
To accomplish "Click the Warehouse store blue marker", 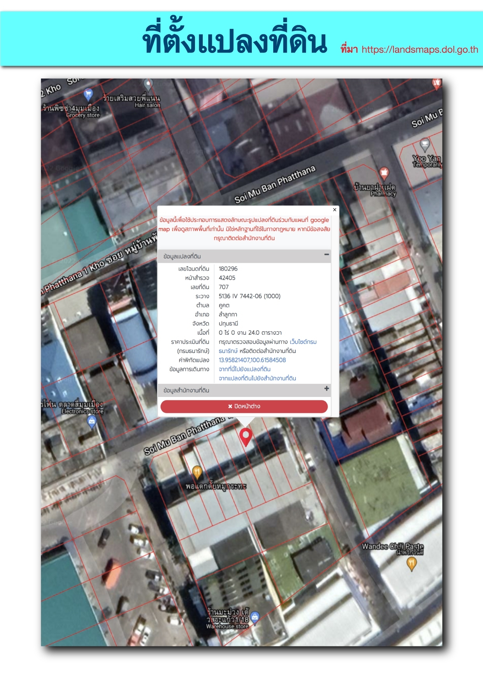I will click(255, 617).
